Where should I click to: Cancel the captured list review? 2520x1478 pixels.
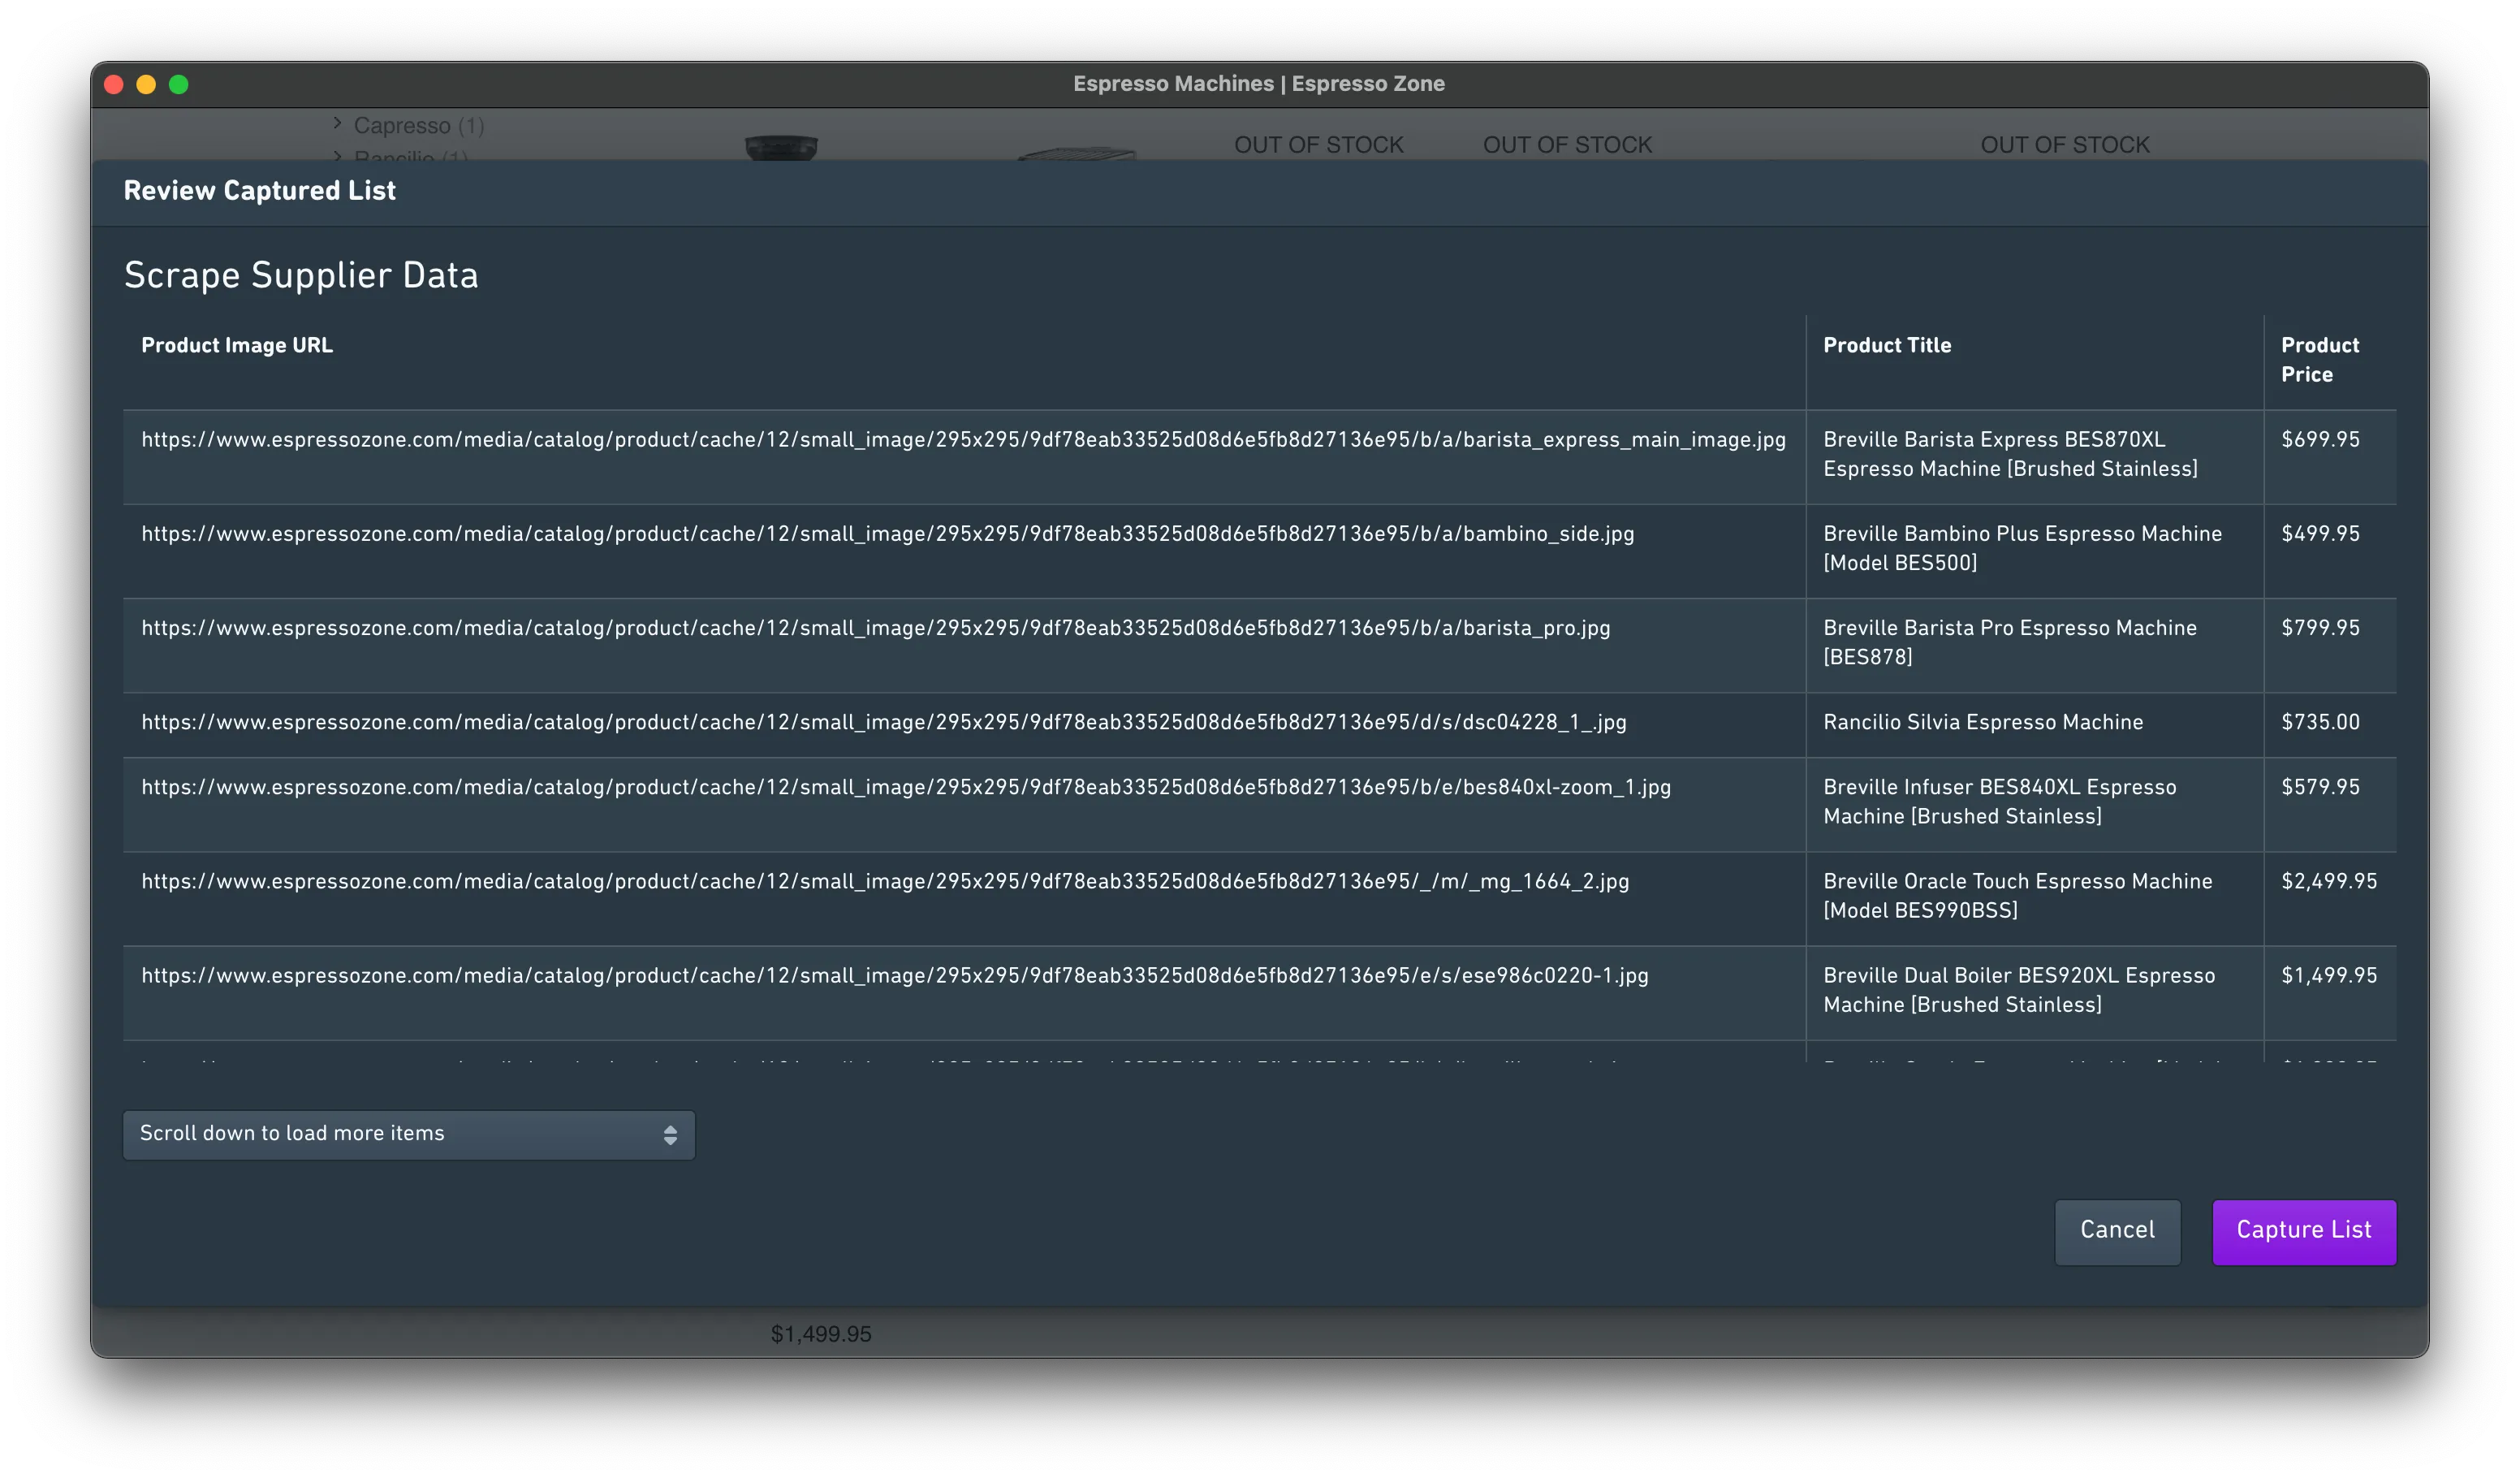2117,1231
